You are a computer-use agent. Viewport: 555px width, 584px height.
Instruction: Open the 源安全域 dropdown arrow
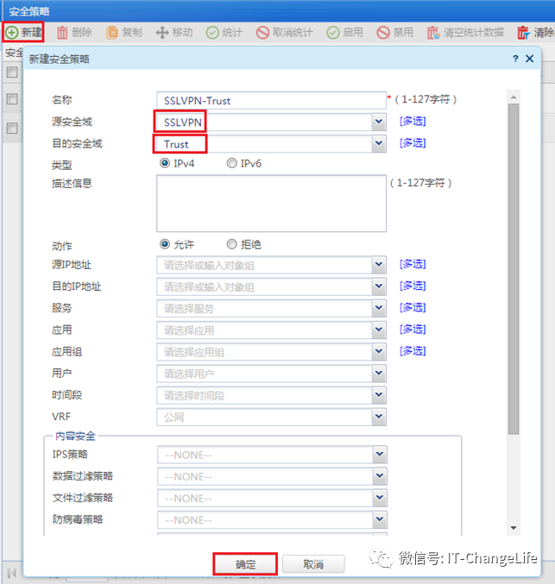pos(379,122)
